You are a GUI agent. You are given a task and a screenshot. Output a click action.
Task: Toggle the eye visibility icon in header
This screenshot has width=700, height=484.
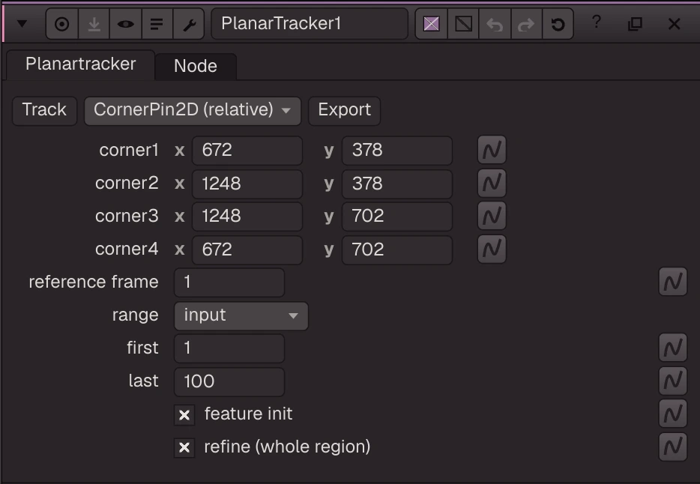click(x=125, y=24)
